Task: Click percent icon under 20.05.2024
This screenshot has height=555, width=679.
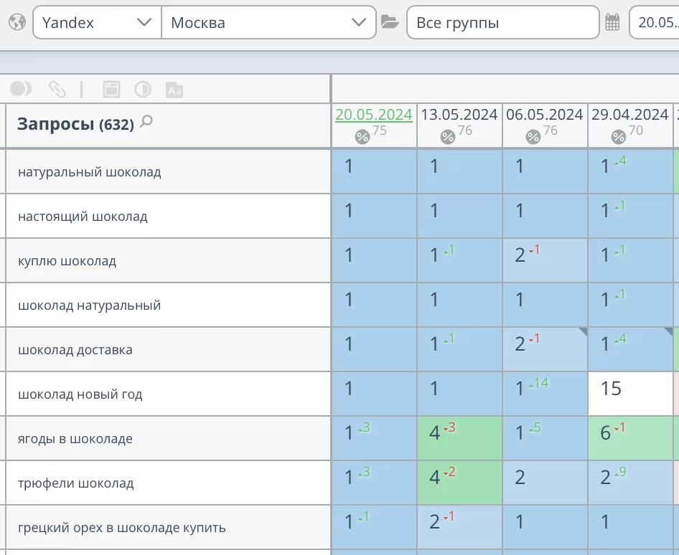Action: 362,137
